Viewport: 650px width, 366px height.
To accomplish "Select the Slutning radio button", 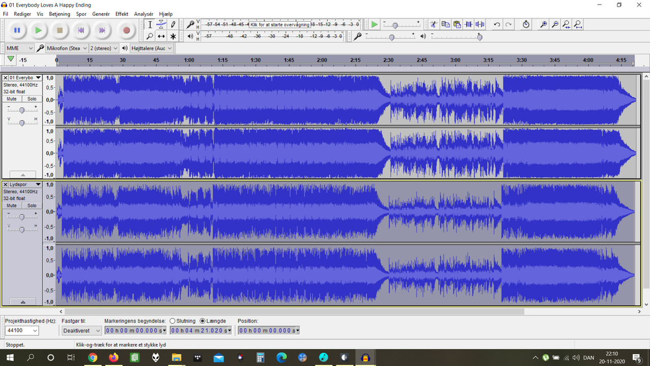I will click(173, 321).
